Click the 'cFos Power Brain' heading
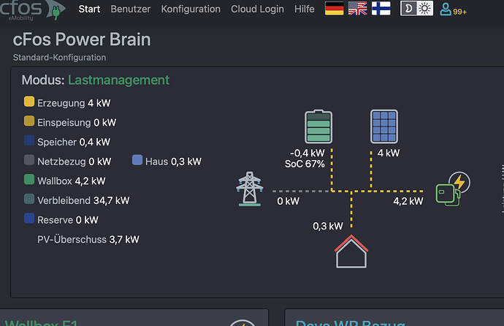This screenshot has width=504, height=326. pos(82,39)
